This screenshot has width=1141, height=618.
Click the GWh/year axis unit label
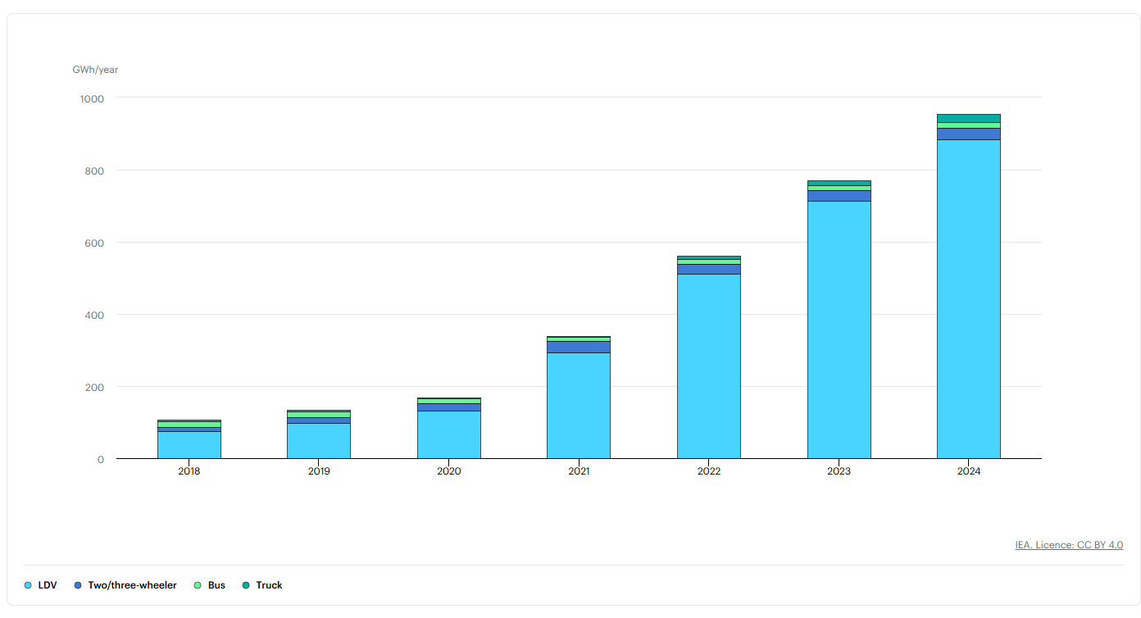click(x=95, y=70)
